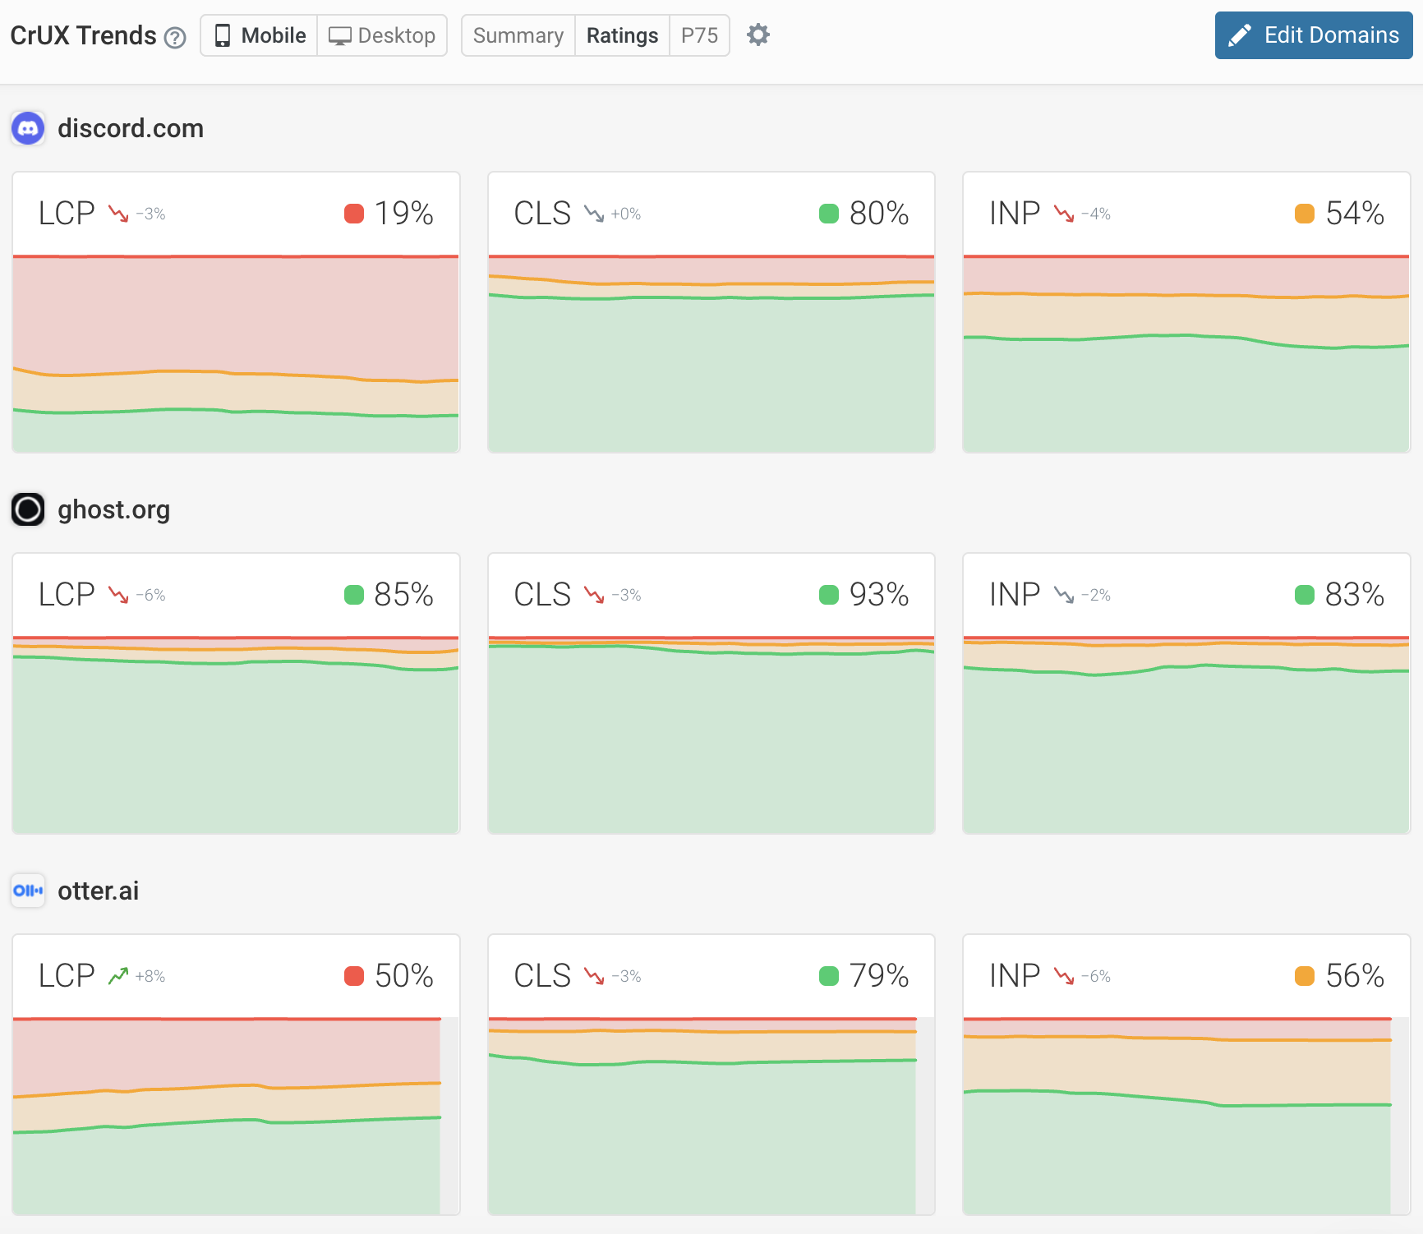
Task: Click the -6% change on otter.ai INP
Action: (x=1096, y=976)
